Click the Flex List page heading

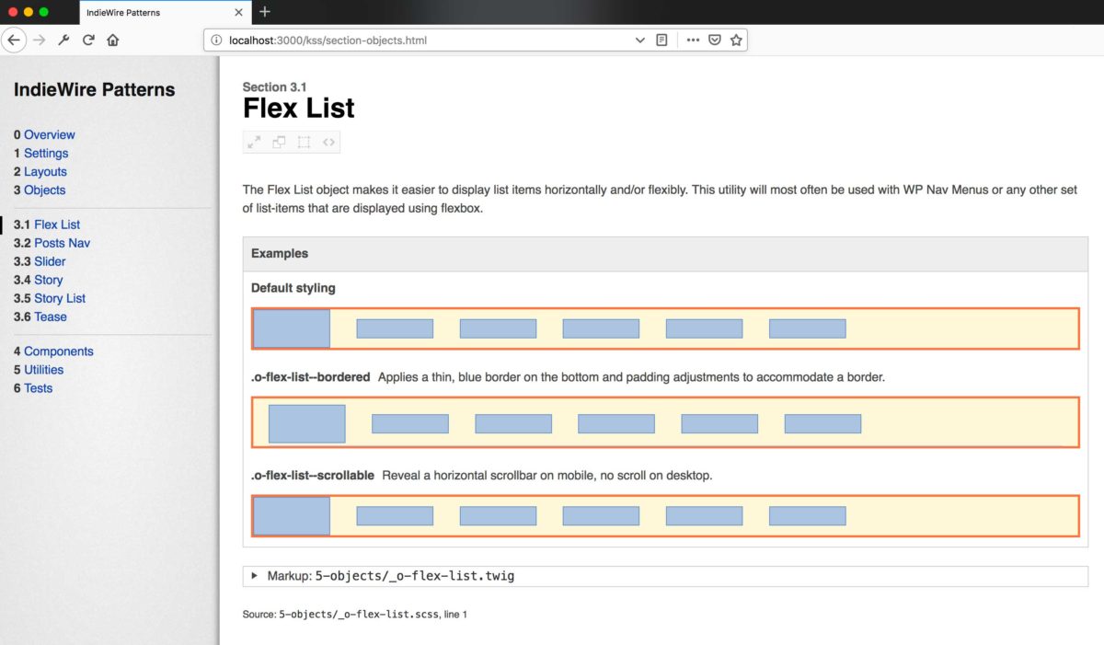299,109
